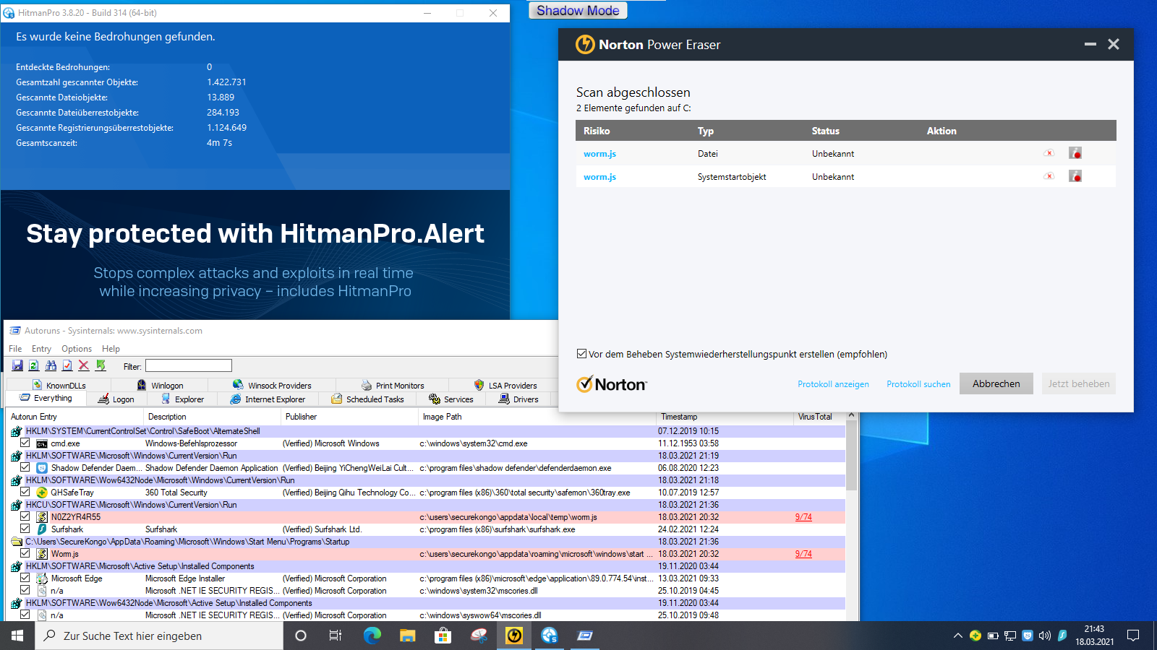Click the Surfshark tray icon
This screenshot has height=650, width=1157.
(1062, 636)
